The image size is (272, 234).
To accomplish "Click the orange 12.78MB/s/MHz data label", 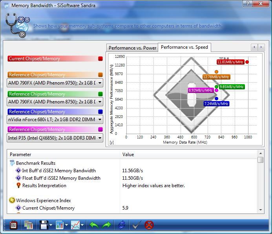I will [216, 77].
